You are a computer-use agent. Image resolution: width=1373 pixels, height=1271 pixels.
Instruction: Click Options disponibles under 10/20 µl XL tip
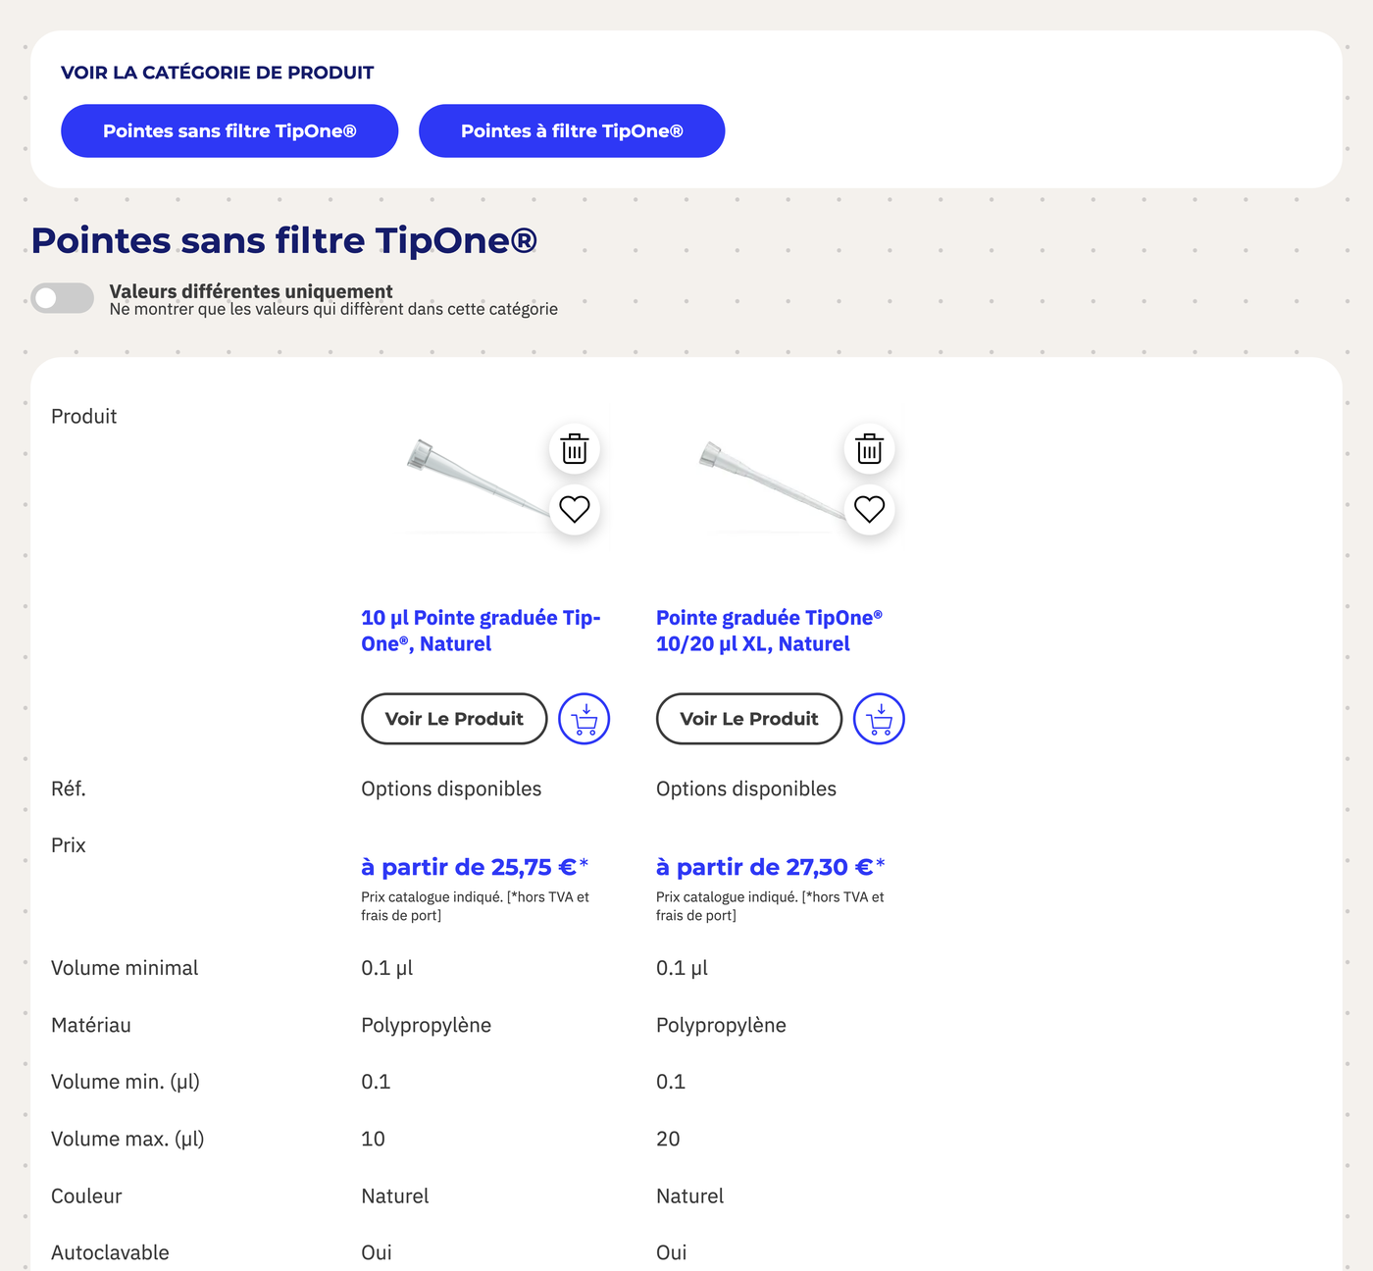pos(746,788)
